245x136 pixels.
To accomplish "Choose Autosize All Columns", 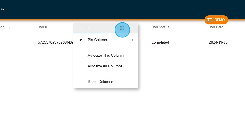I will tap(105, 66).
